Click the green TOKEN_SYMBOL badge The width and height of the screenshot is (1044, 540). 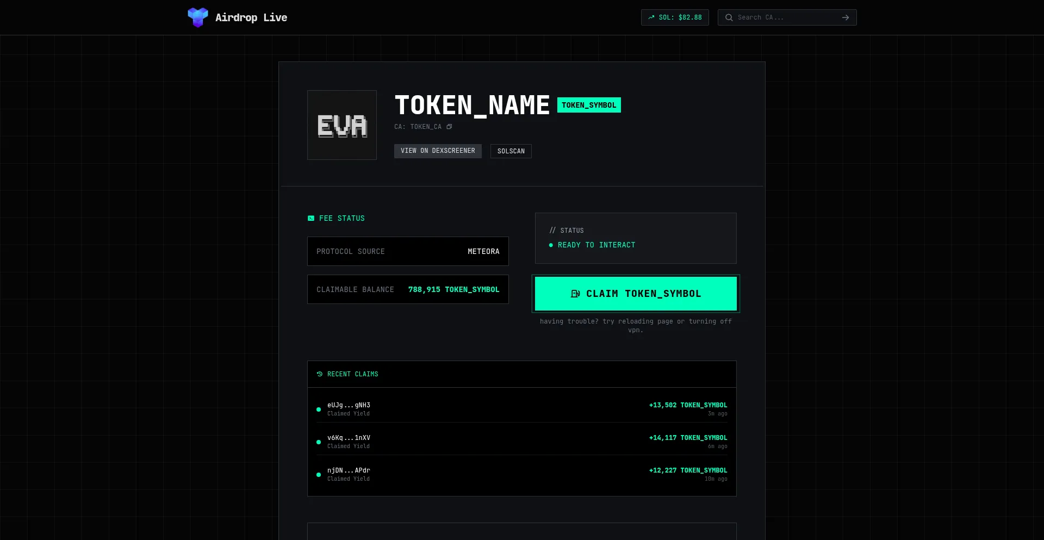pyautogui.click(x=589, y=105)
